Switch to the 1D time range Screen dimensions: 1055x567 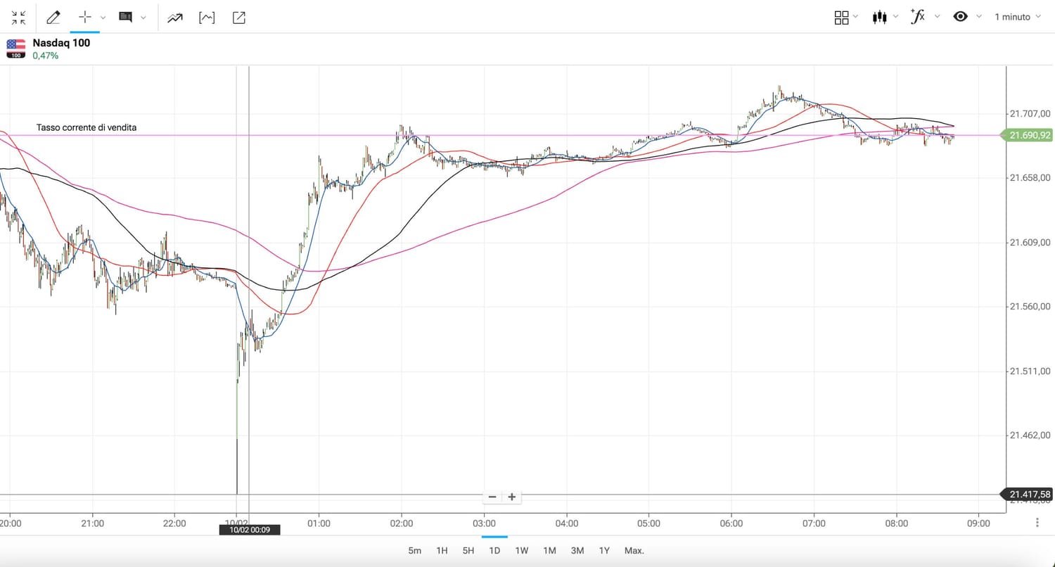pyautogui.click(x=494, y=551)
